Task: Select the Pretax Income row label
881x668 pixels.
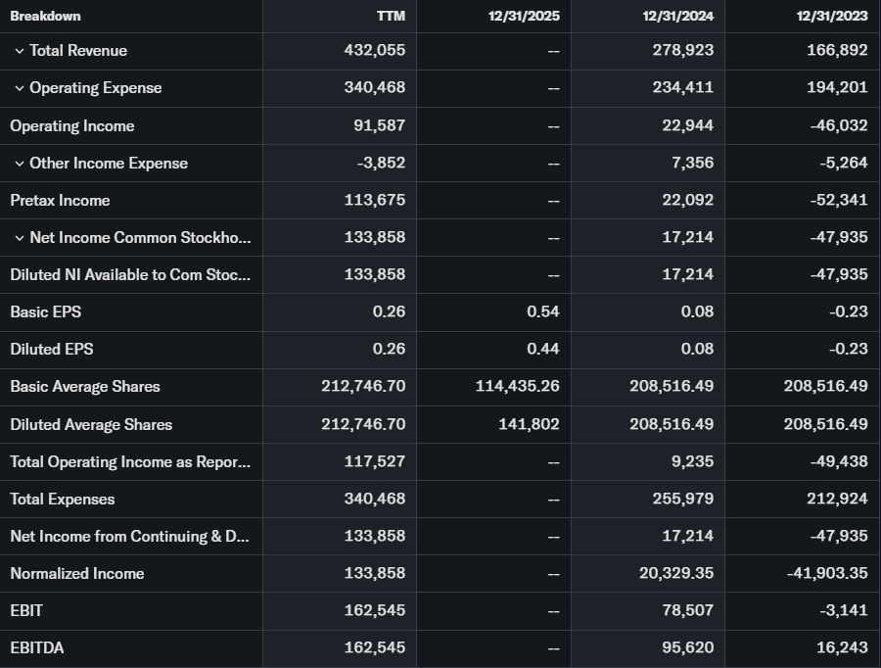Action: 60,200
